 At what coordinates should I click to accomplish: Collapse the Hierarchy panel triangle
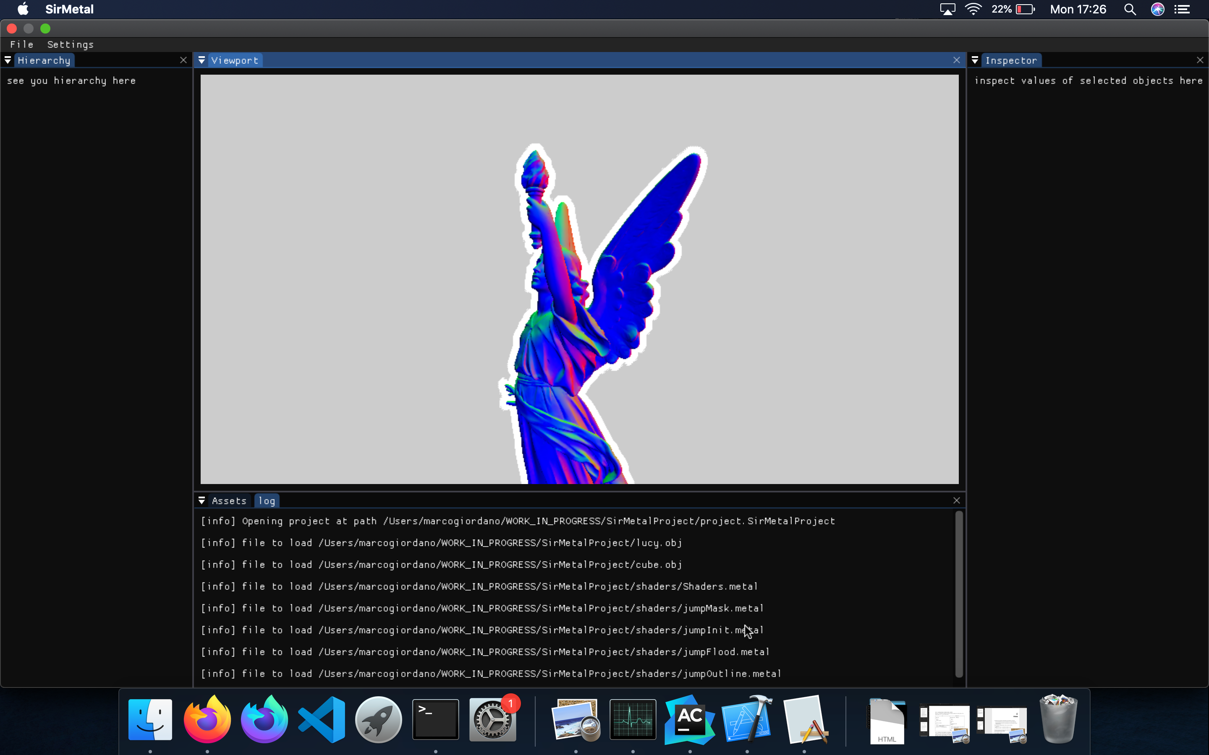(x=8, y=60)
